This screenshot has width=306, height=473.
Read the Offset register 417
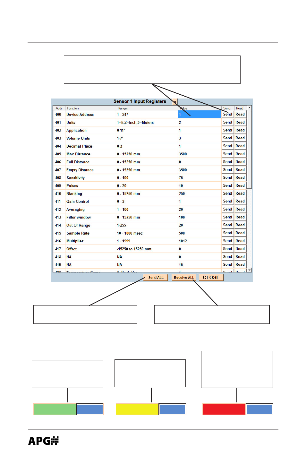240,249
